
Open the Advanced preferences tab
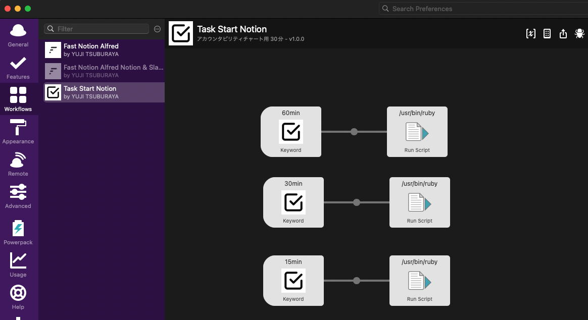click(18, 196)
